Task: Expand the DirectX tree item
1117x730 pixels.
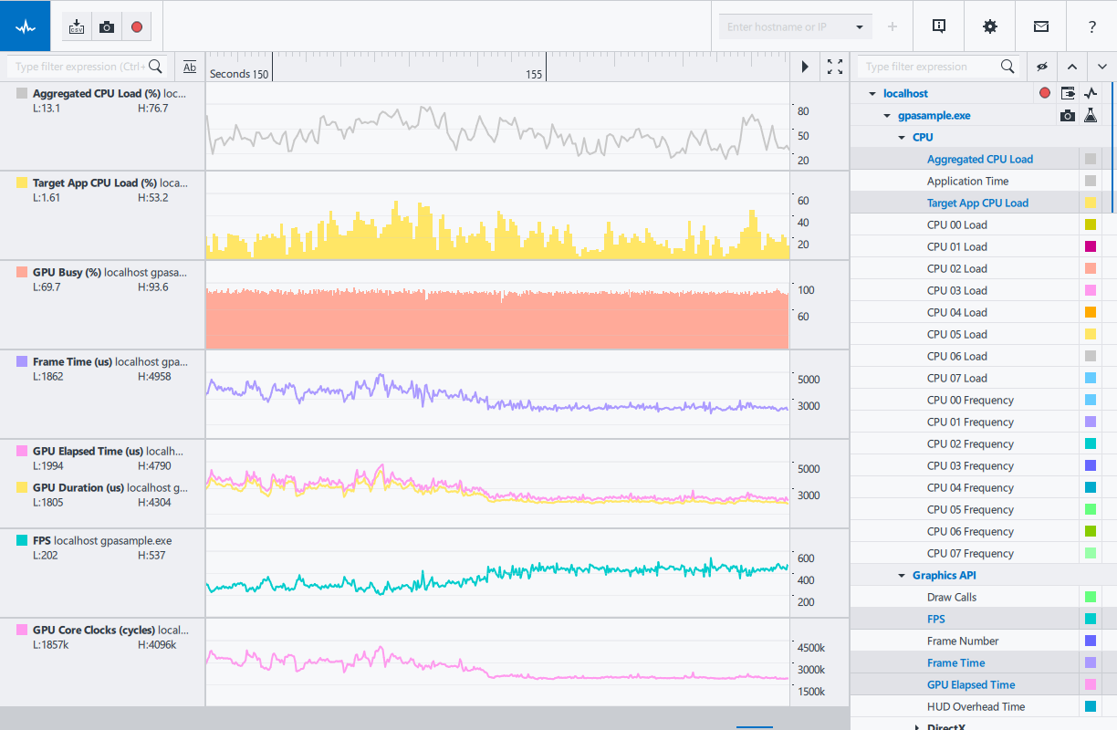Action: coord(916,725)
